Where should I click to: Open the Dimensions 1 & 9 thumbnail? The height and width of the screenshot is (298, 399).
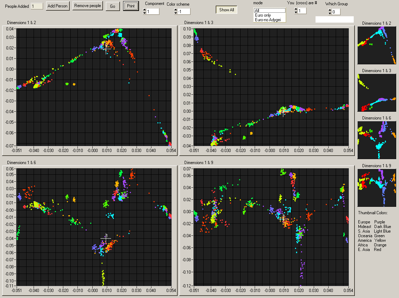click(377, 188)
